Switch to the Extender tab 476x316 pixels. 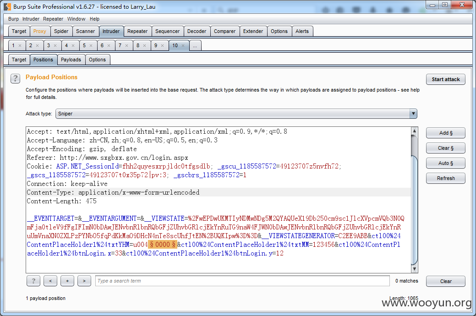pyautogui.click(x=253, y=31)
